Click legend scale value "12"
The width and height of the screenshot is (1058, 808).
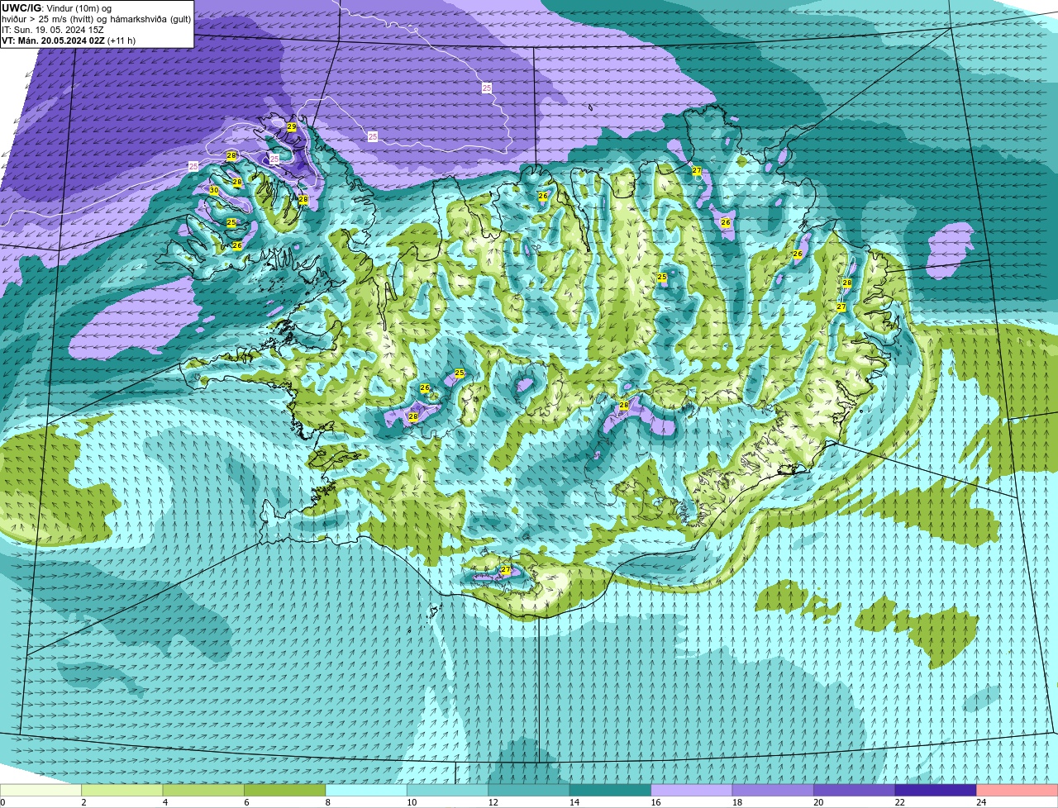pyautogui.click(x=493, y=802)
